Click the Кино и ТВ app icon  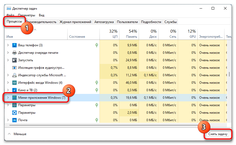point(14,90)
